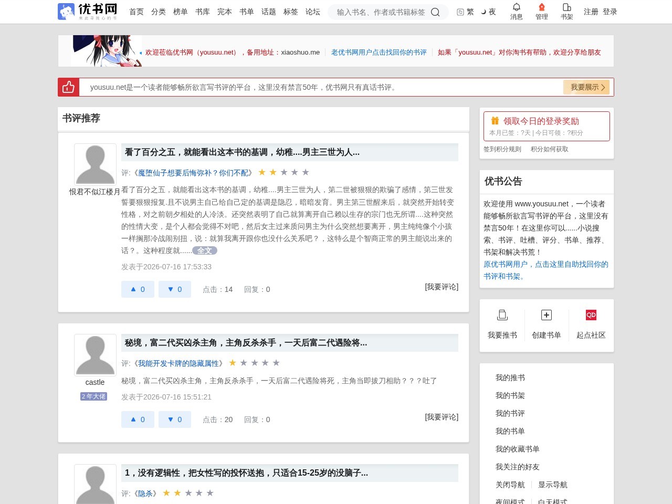Image resolution: width=672 pixels, height=504 pixels.
Task: Open 我的书评 in sidebar
Action: [x=510, y=413]
